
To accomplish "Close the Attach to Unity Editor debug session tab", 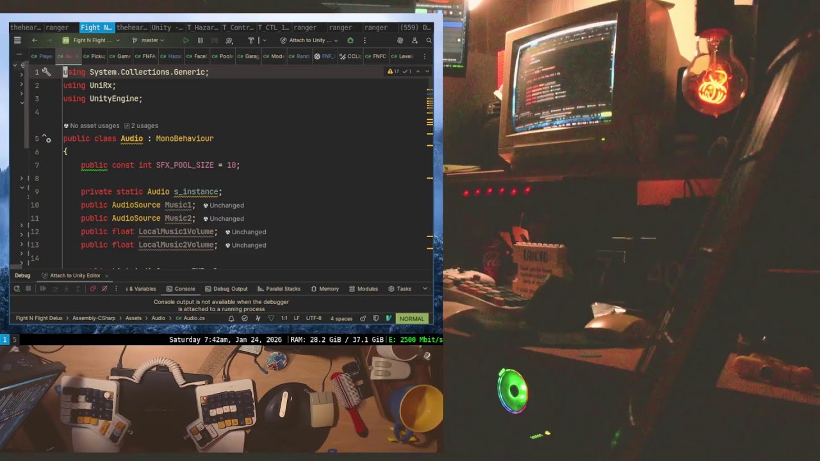I will (107, 276).
